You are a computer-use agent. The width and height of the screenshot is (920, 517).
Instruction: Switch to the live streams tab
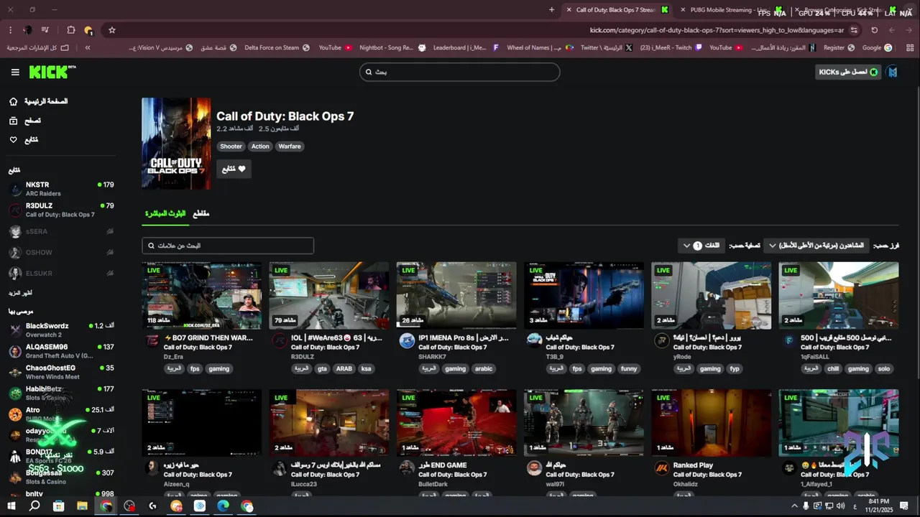[x=165, y=214]
